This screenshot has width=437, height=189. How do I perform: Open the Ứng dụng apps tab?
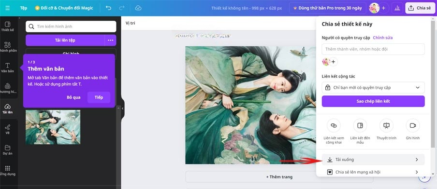pyautogui.click(x=8, y=170)
